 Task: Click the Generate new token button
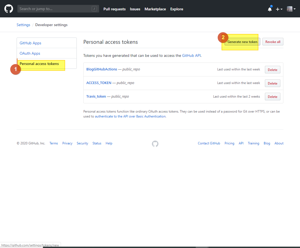pos(242,42)
